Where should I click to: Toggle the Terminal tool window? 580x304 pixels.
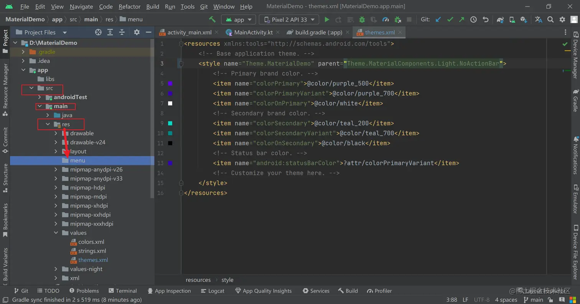tap(123, 291)
